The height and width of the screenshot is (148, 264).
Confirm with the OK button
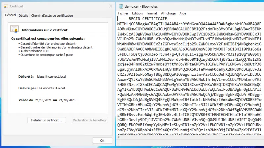(x=102, y=141)
